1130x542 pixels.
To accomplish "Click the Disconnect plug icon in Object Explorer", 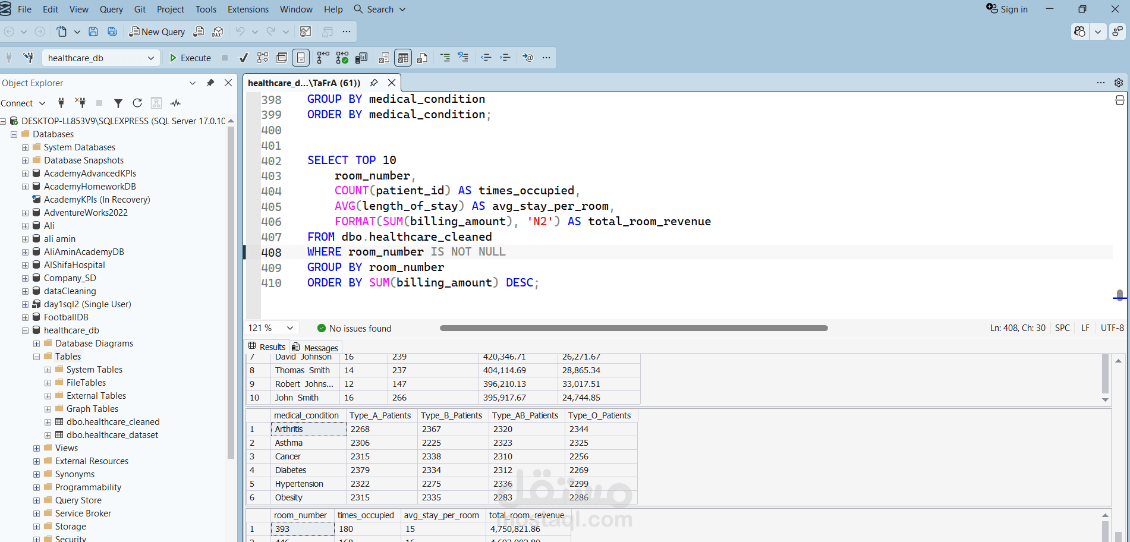I will pos(80,103).
